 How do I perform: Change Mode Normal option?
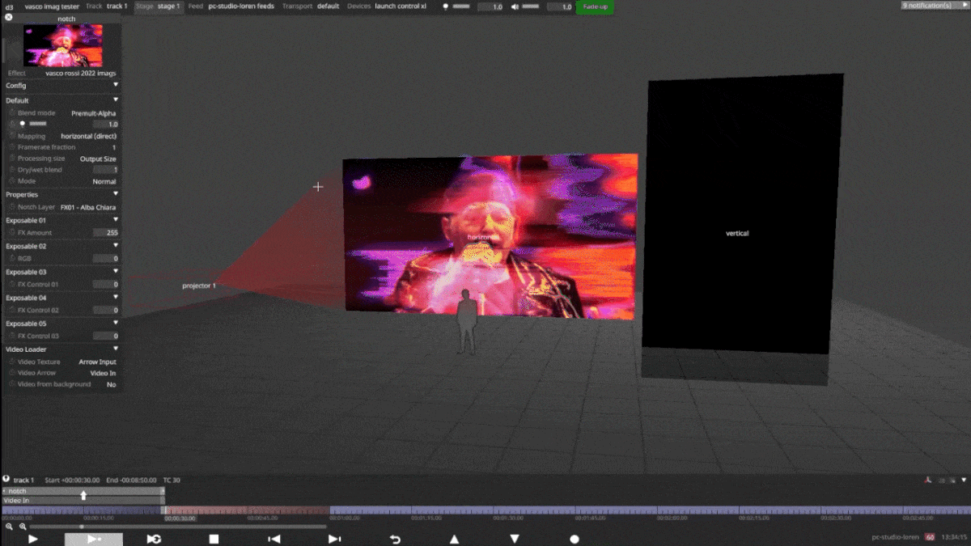pyautogui.click(x=104, y=181)
